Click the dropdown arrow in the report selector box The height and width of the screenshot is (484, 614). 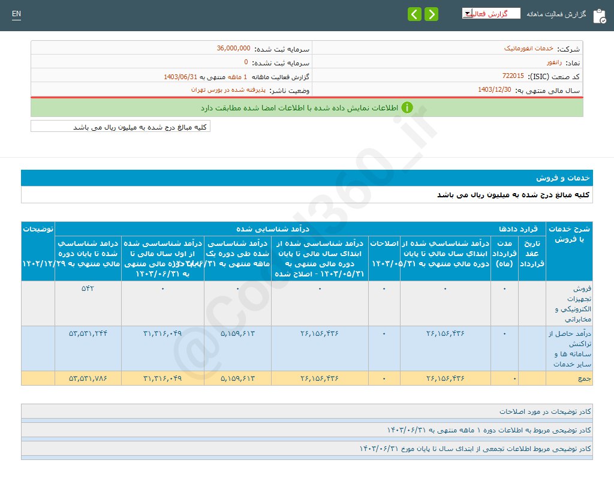(466, 13)
